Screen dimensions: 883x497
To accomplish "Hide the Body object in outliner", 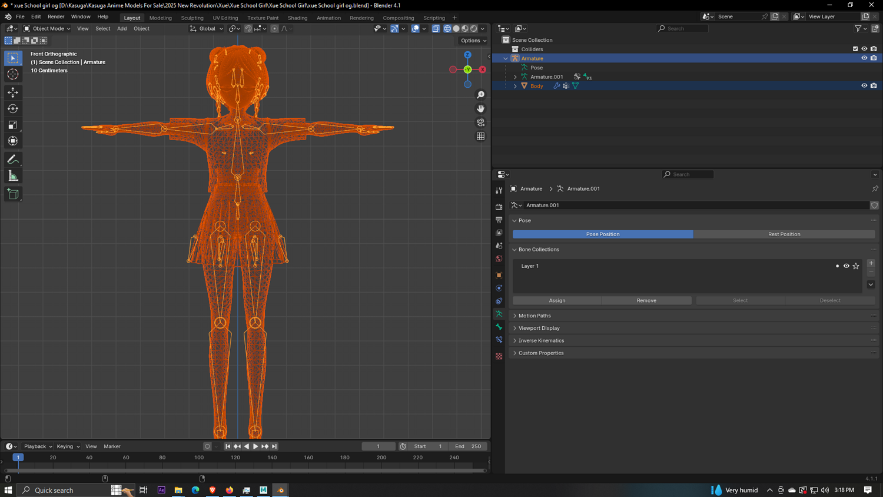I will pos(864,86).
